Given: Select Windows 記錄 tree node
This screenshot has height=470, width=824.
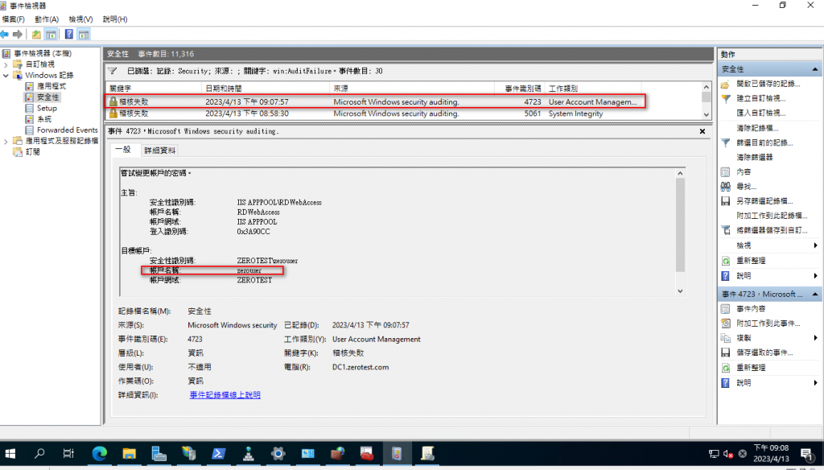Looking at the screenshot, I should click(49, 75).
